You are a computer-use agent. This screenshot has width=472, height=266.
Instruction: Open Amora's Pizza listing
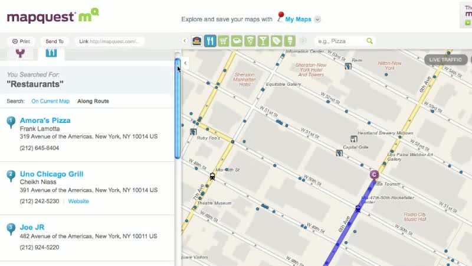pyautogui.click(x=45, y=121)
